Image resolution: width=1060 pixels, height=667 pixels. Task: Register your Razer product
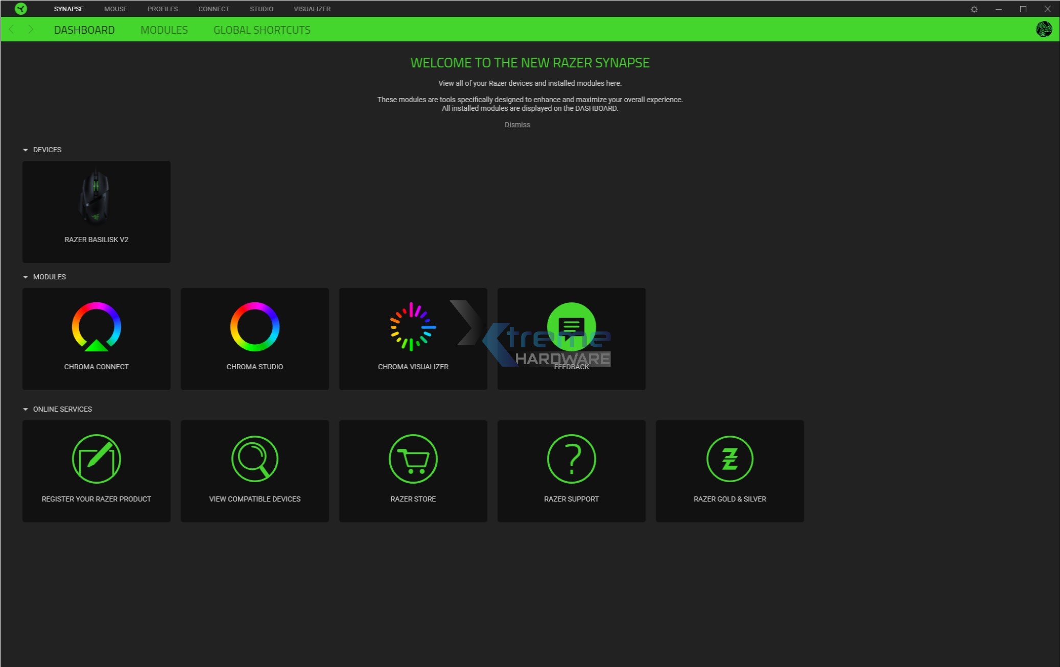pos(96,470)
